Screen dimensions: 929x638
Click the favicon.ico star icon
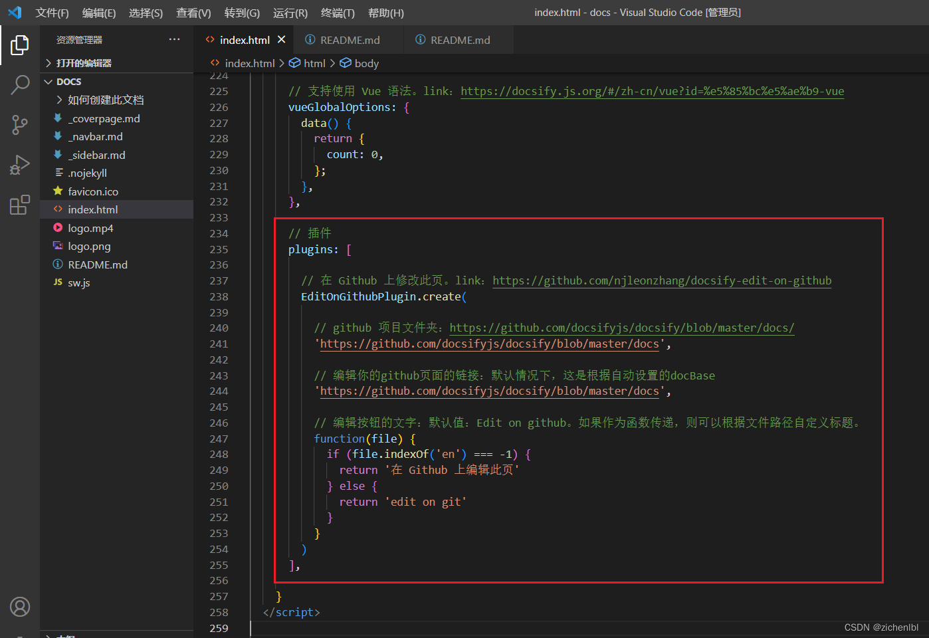58,191
